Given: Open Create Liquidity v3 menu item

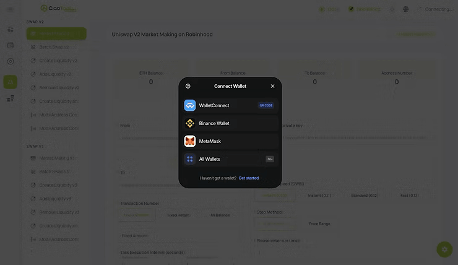Looking at the screenshot, I should [58, 185].
